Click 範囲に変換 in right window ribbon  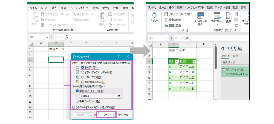tap(173, 25)
